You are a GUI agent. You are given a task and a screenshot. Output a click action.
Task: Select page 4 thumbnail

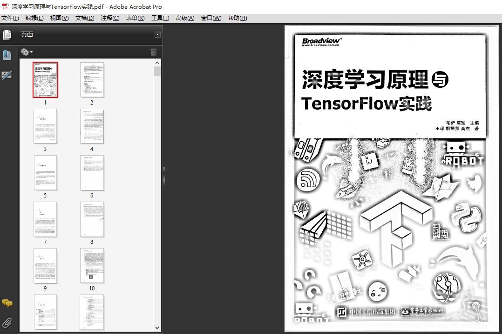pyautogui.click(x=92, y=126)
